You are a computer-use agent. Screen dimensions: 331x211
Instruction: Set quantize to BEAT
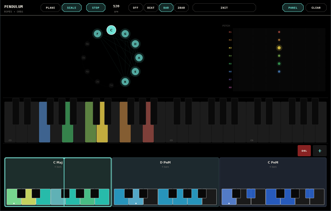[x=151, y=8]
